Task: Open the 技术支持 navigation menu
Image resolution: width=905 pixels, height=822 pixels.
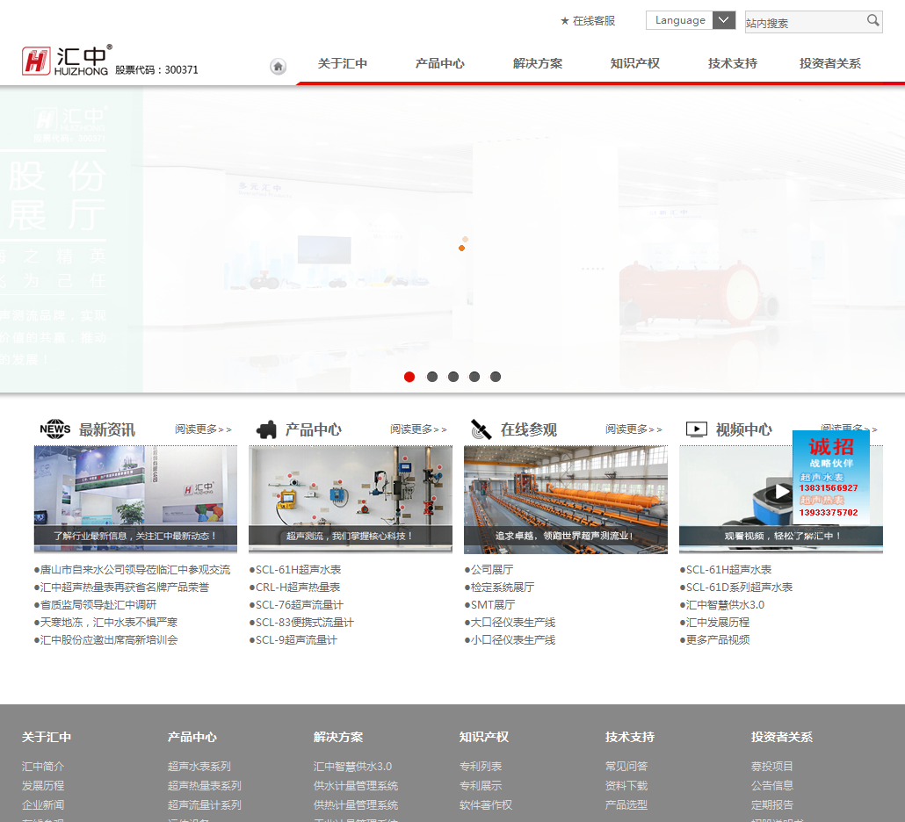Action: click(x=733, y=63)
